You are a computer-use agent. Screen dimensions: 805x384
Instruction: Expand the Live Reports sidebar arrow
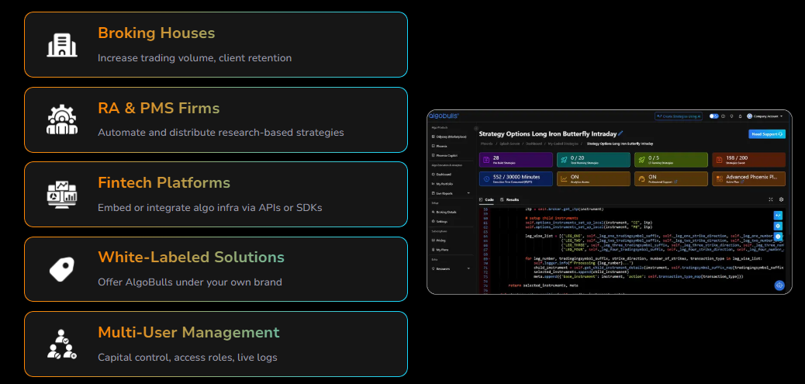coord(468,193)
